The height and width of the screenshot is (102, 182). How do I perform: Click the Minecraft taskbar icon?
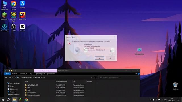pyautogui.click(x=20, y=99)
